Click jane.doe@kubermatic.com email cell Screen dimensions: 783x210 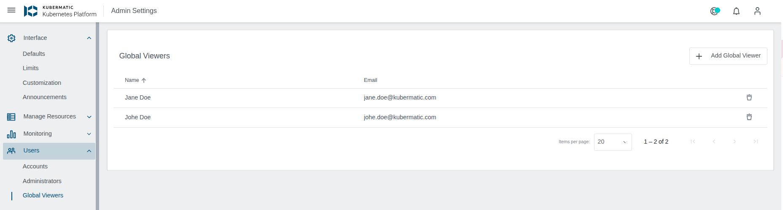pos(400,97)
